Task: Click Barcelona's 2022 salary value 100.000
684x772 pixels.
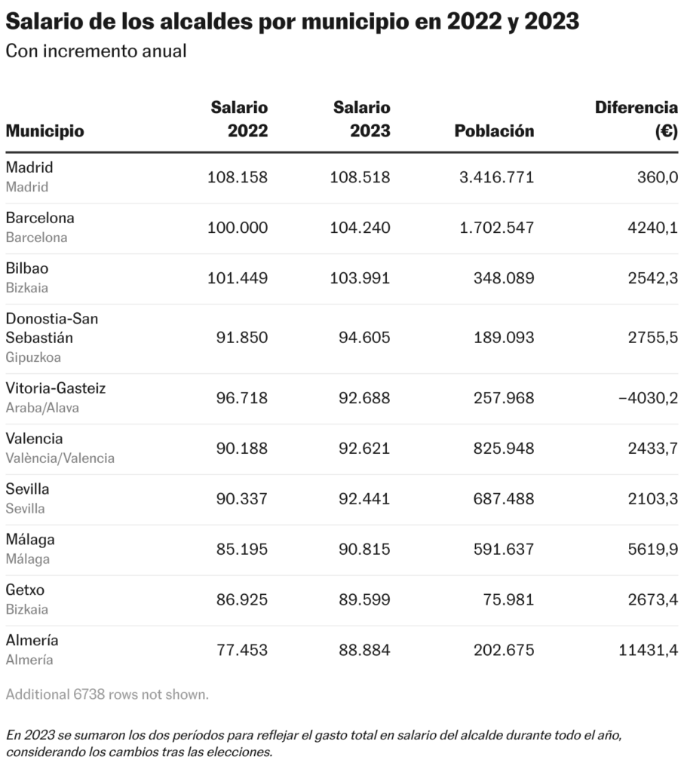Action: coord(238,228)
